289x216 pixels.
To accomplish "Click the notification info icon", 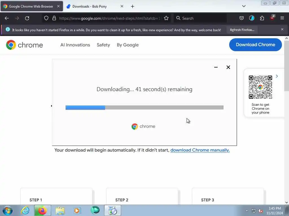I will coord(8,29).
